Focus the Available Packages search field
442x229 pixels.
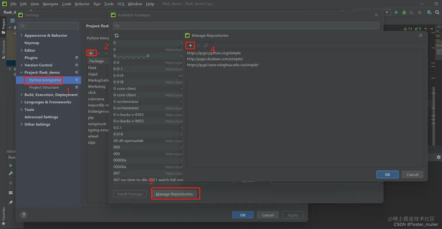tap(246, 26)
